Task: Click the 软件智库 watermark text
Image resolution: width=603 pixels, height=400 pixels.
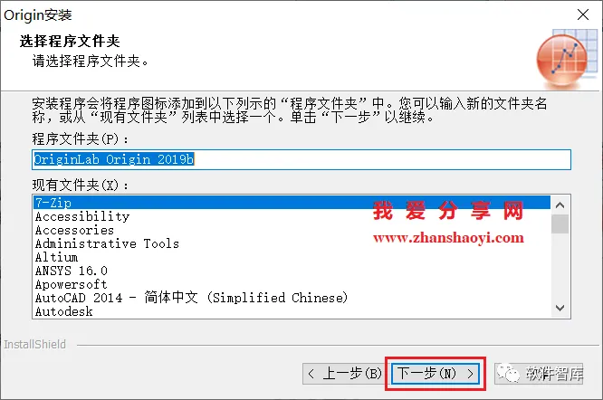Action: 554,374
